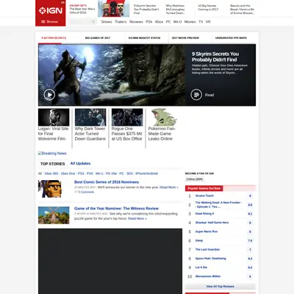Image resolution: width=294 pixels, height=294 pixels.
Task: Click the Read article icon
Action: [x=196, y=95]
